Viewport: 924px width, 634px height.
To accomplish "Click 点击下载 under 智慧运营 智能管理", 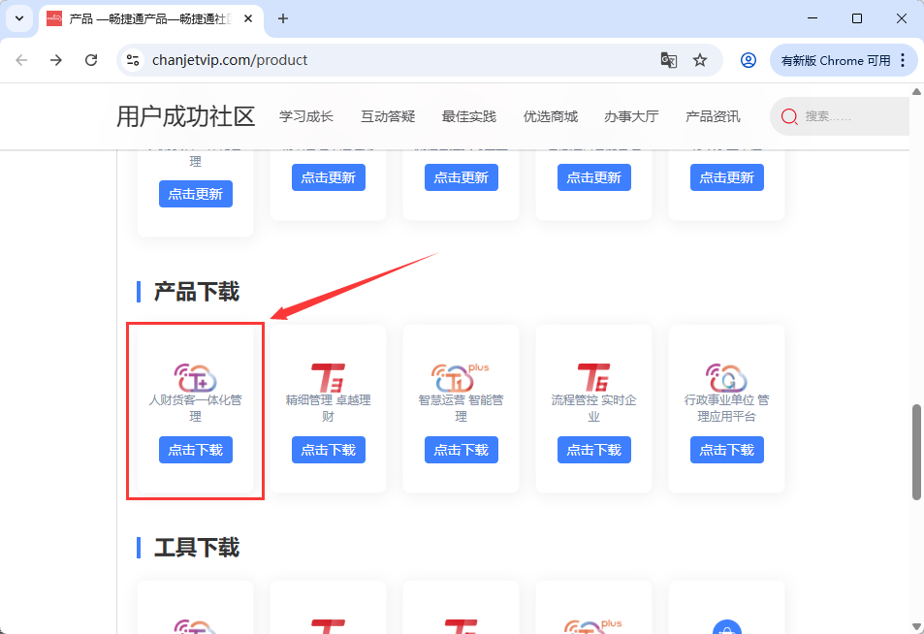I will click(x=462, y=450).
